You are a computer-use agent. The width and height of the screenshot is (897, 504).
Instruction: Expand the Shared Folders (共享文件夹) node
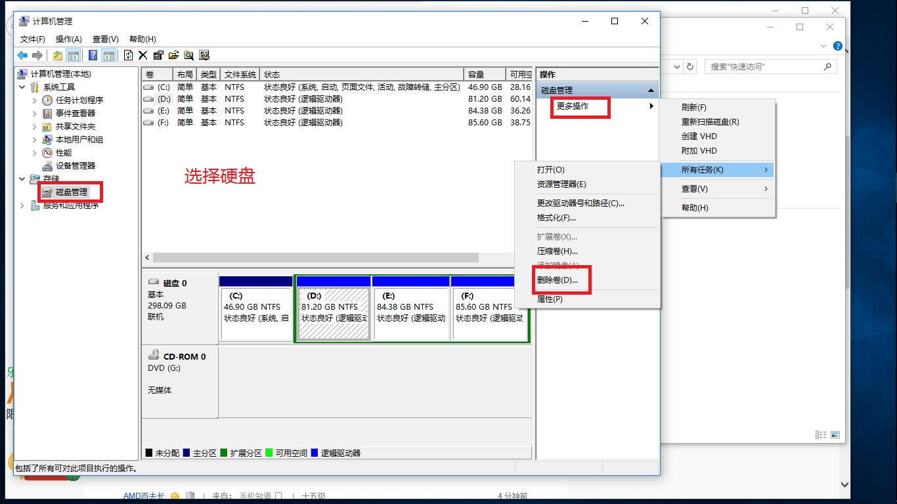coord(35,127)
